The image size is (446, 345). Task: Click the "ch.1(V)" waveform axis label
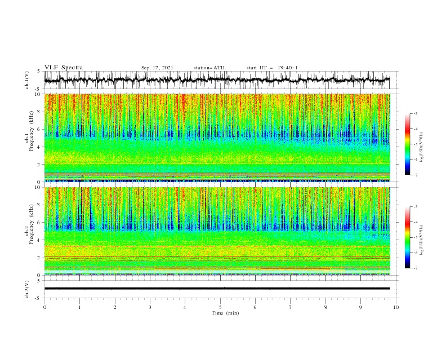(x=27, y=80)
